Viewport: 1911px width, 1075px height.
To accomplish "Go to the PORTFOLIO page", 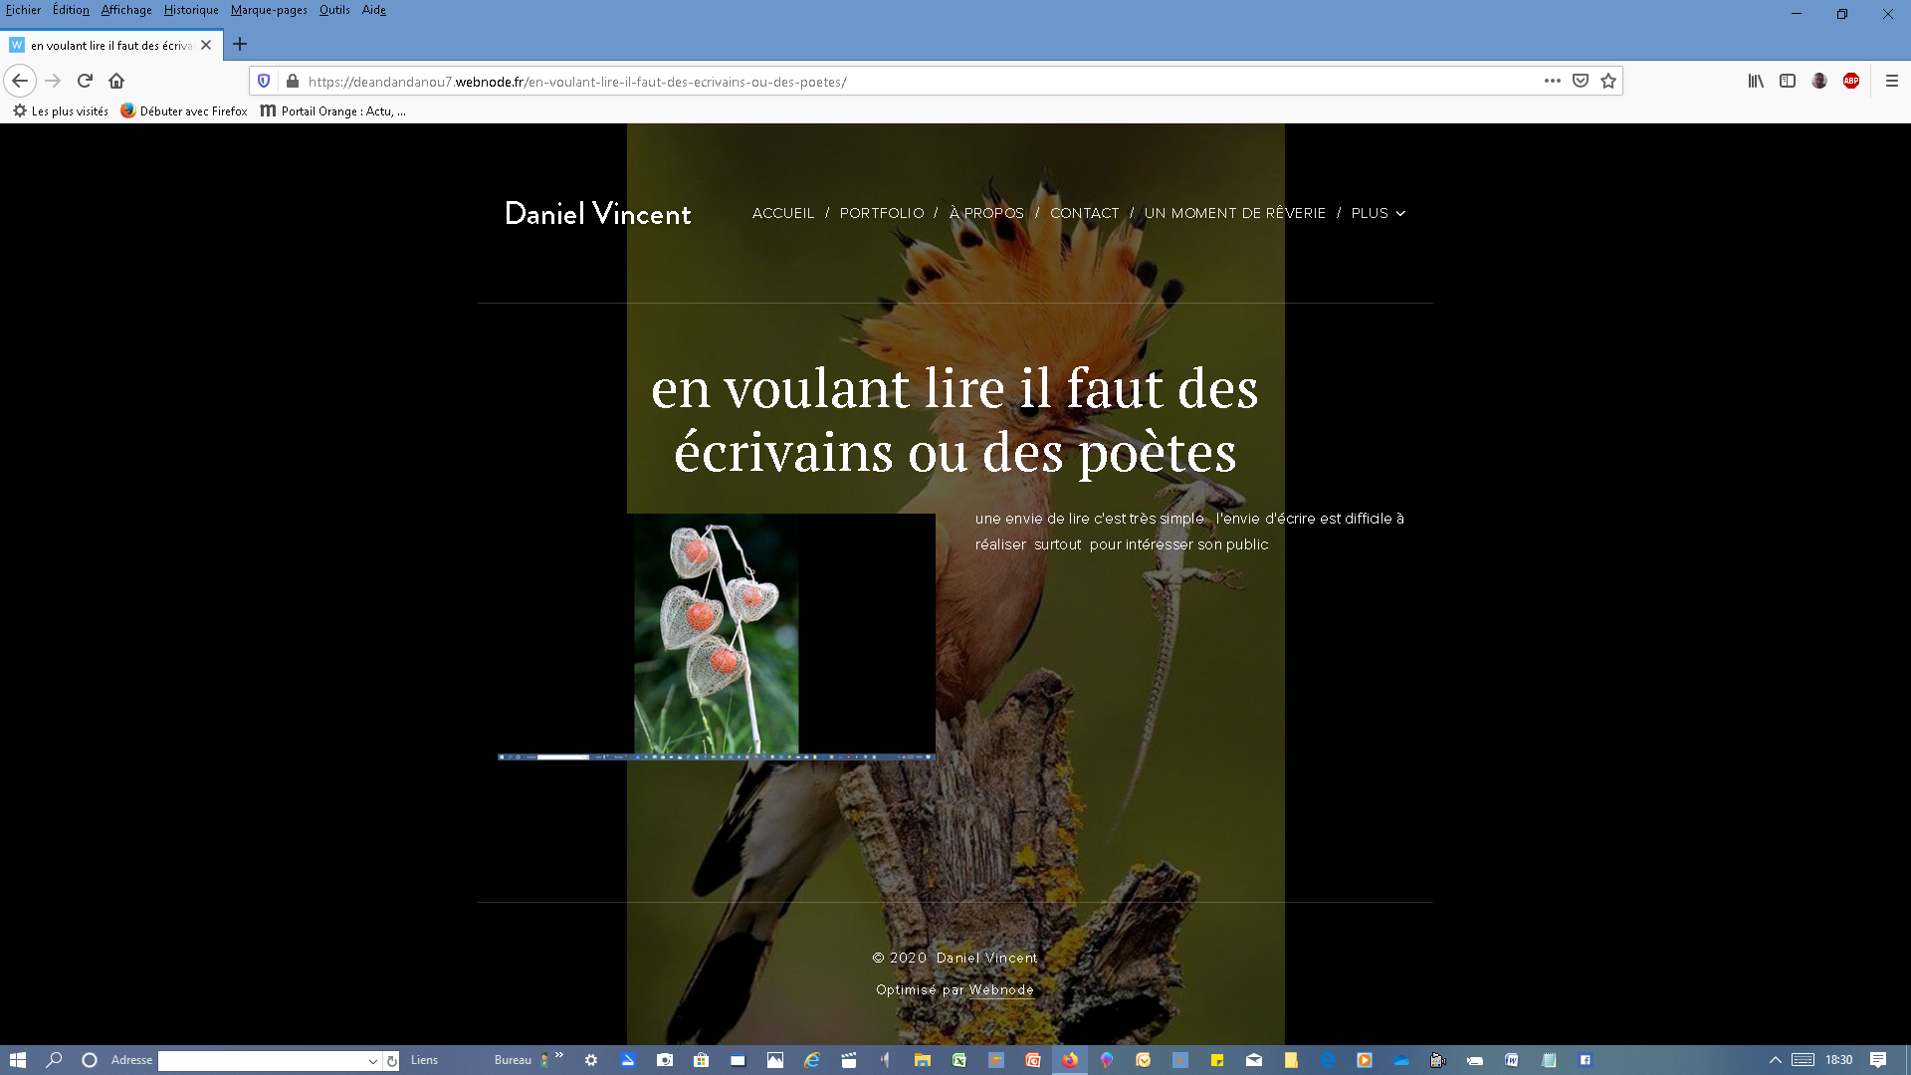I will tap(882, 213).
